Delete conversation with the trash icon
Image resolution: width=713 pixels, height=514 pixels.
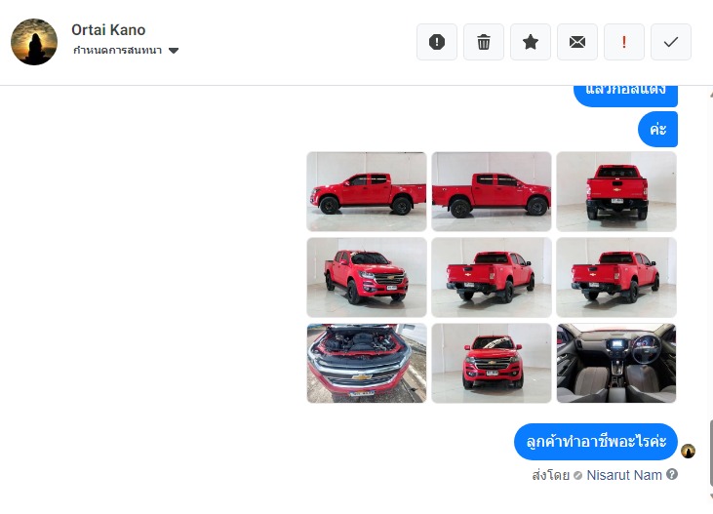tap(484, 42)
